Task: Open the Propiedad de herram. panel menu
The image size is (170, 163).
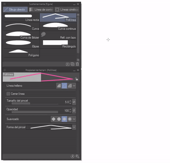Action: tap(5, 70)
